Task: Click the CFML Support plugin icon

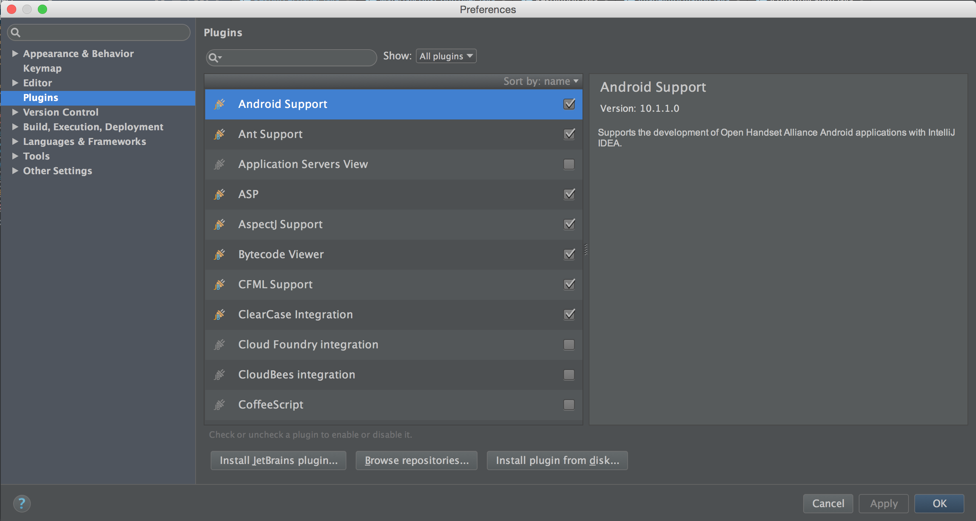Action: [x=220, y=284]
